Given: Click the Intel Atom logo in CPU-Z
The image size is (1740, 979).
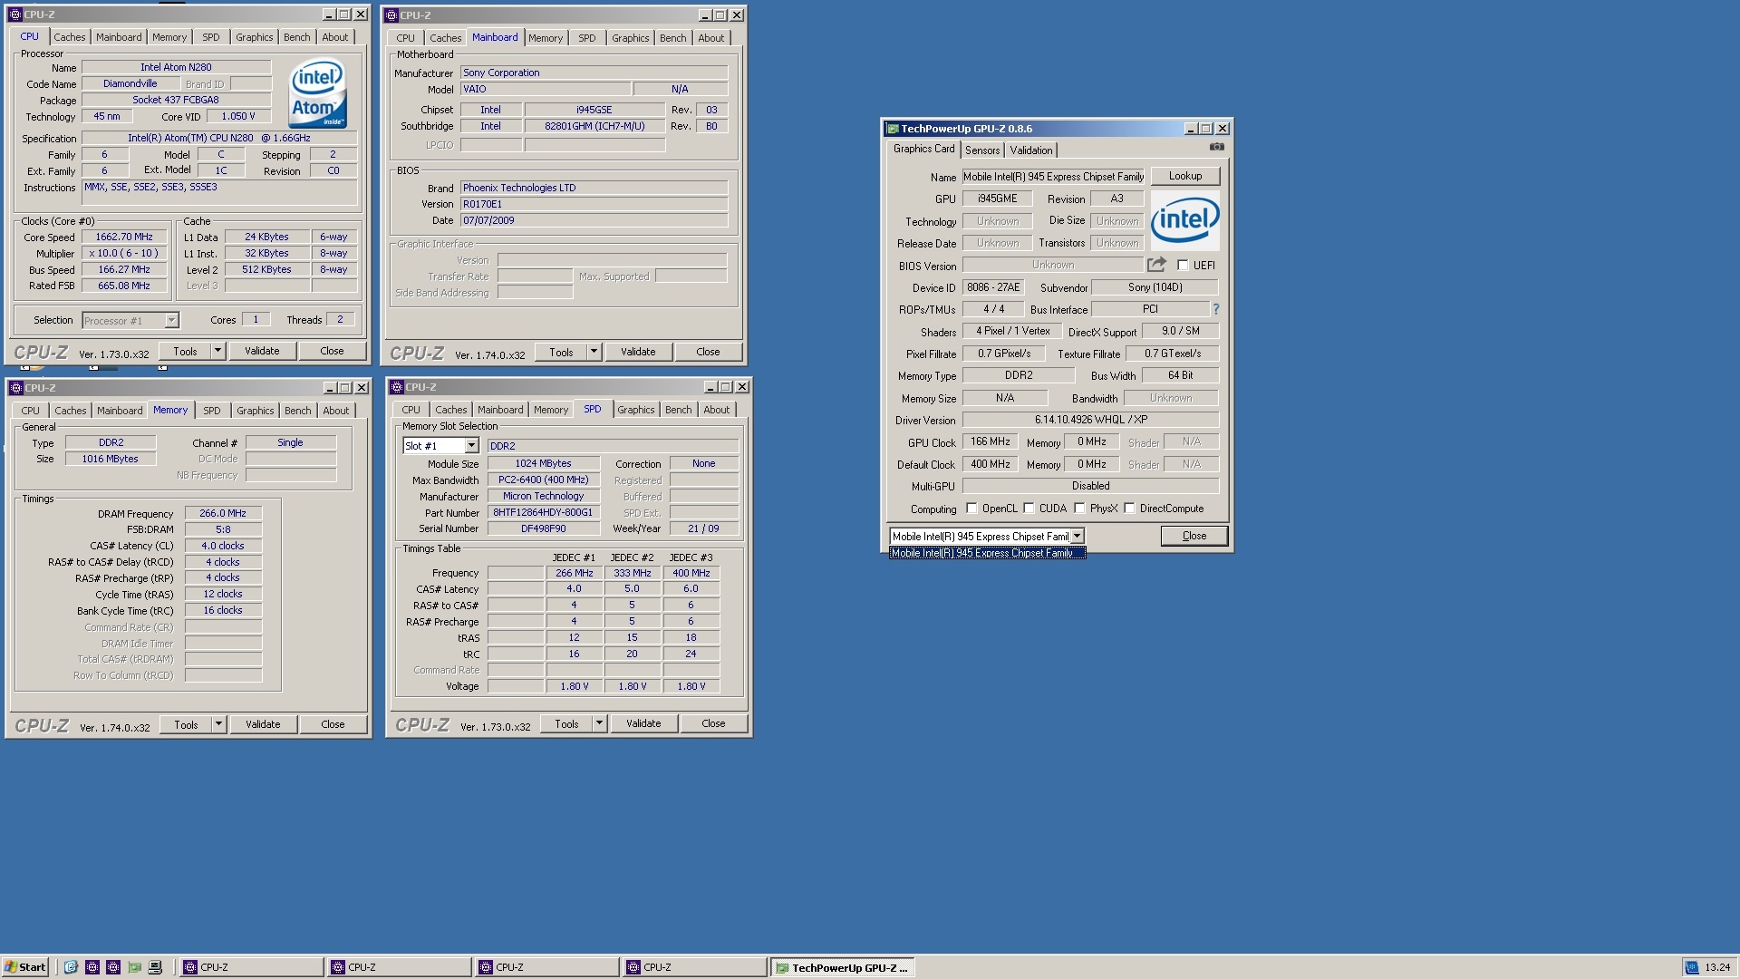Looking at the screenshot, I should pyautogui.click(x=317, y=93).
